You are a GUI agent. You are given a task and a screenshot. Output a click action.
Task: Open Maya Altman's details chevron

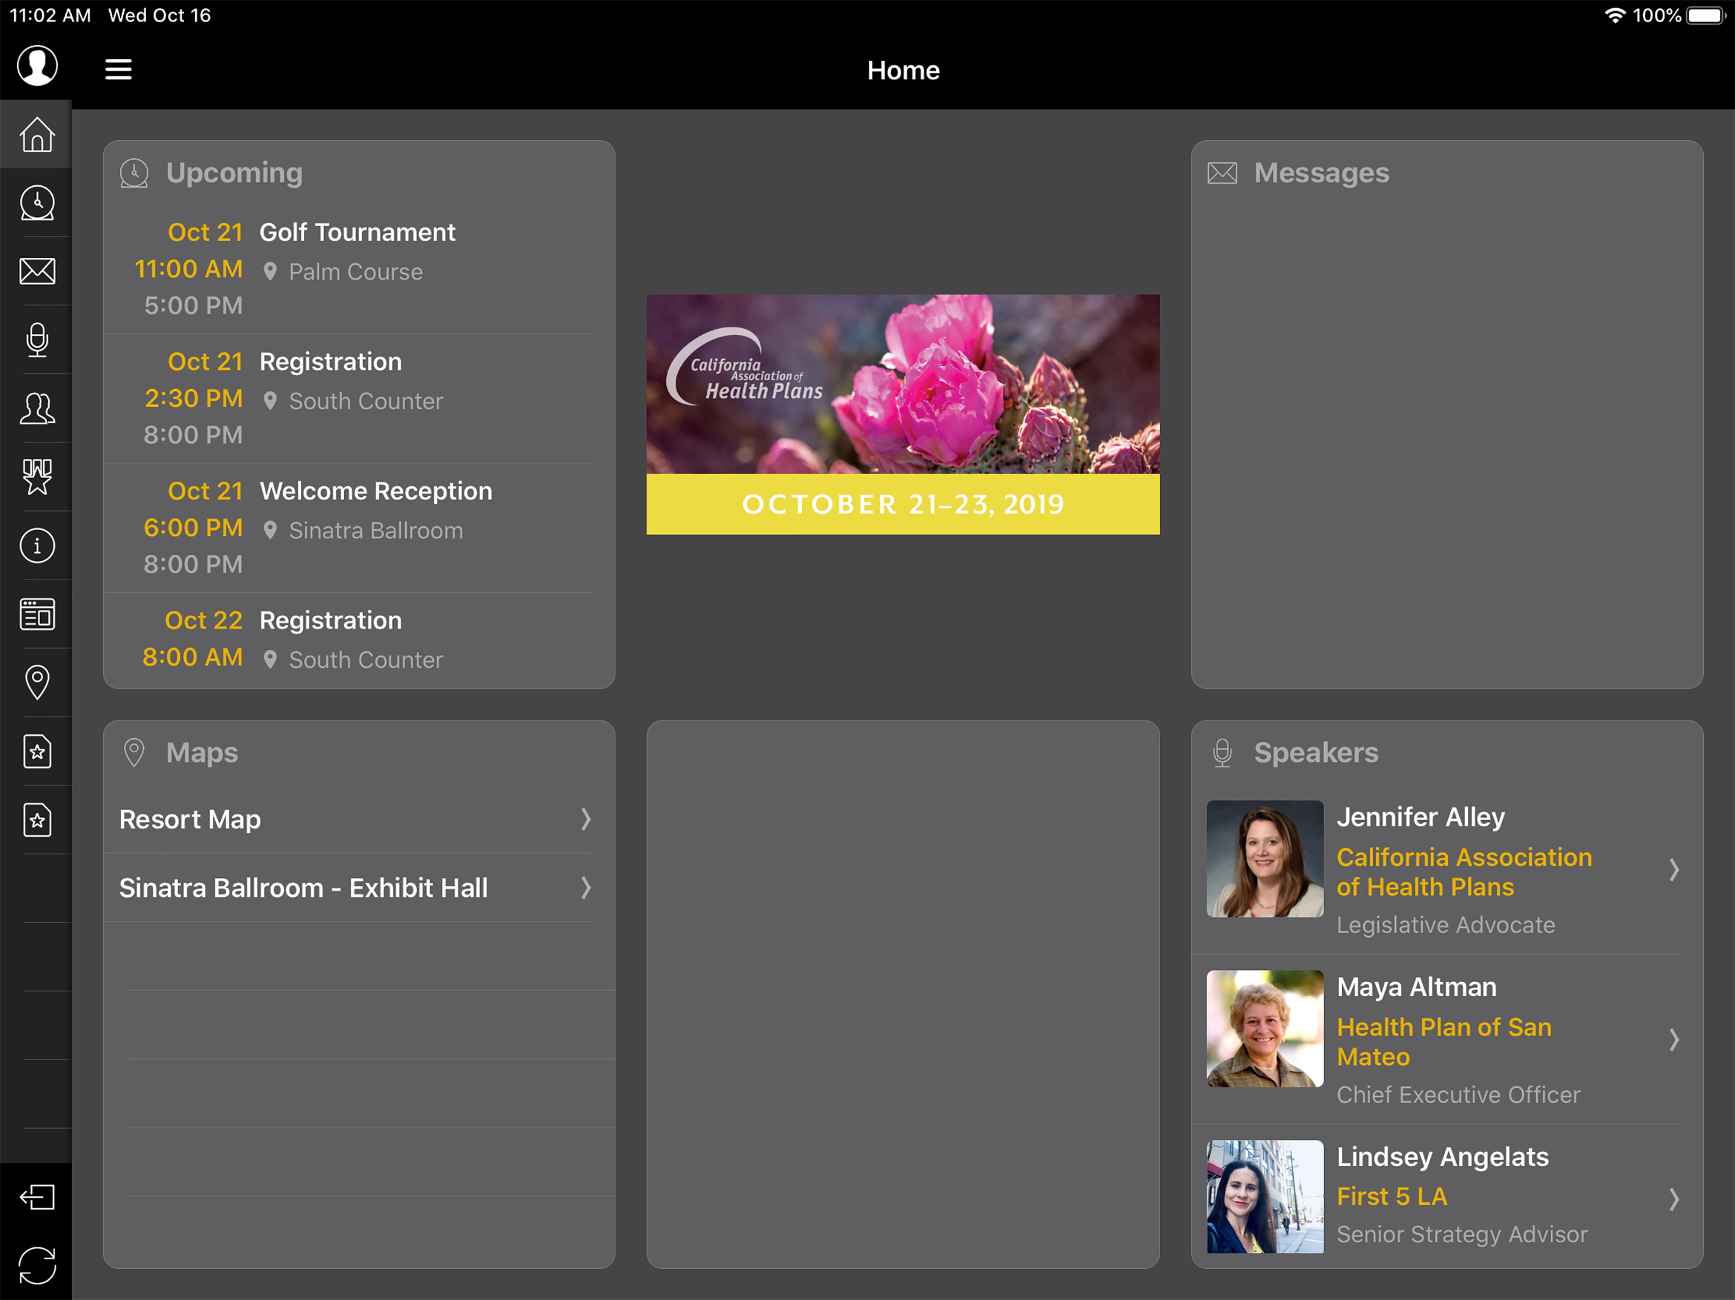pos(1674,1040)
